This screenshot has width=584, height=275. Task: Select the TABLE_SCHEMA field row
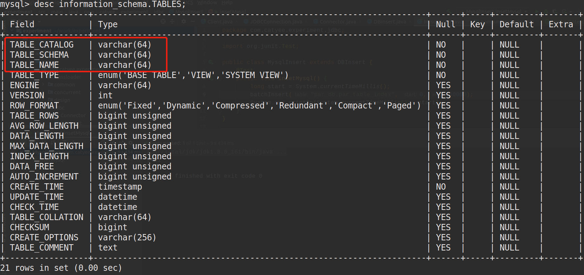pyautogui.click(x=292, y=55)
